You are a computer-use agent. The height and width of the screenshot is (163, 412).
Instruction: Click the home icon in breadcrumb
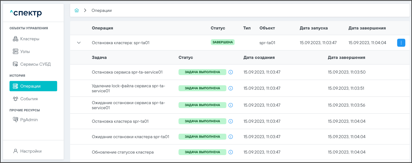pyautogui.click(x=77, y=11)
